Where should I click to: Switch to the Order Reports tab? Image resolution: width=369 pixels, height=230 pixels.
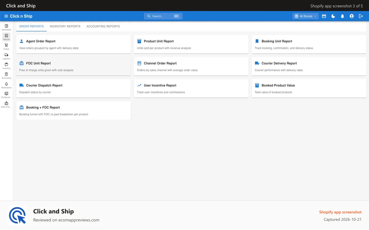click(31, 26)
